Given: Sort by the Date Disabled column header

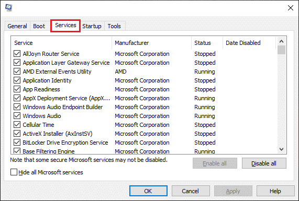Looking at the screenshot, I should (249, 43).
